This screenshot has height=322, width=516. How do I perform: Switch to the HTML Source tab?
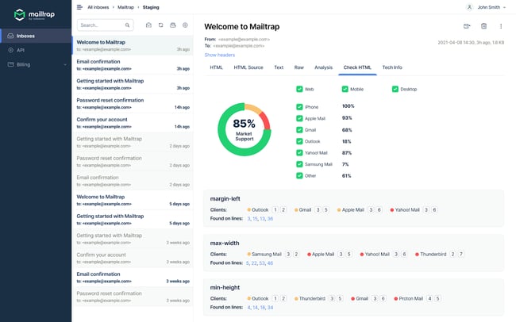pos(248,67)
